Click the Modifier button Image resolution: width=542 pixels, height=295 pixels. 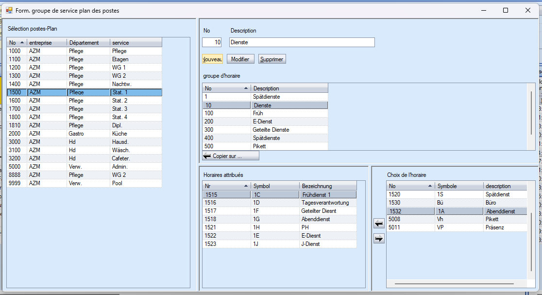click(240, 59)
